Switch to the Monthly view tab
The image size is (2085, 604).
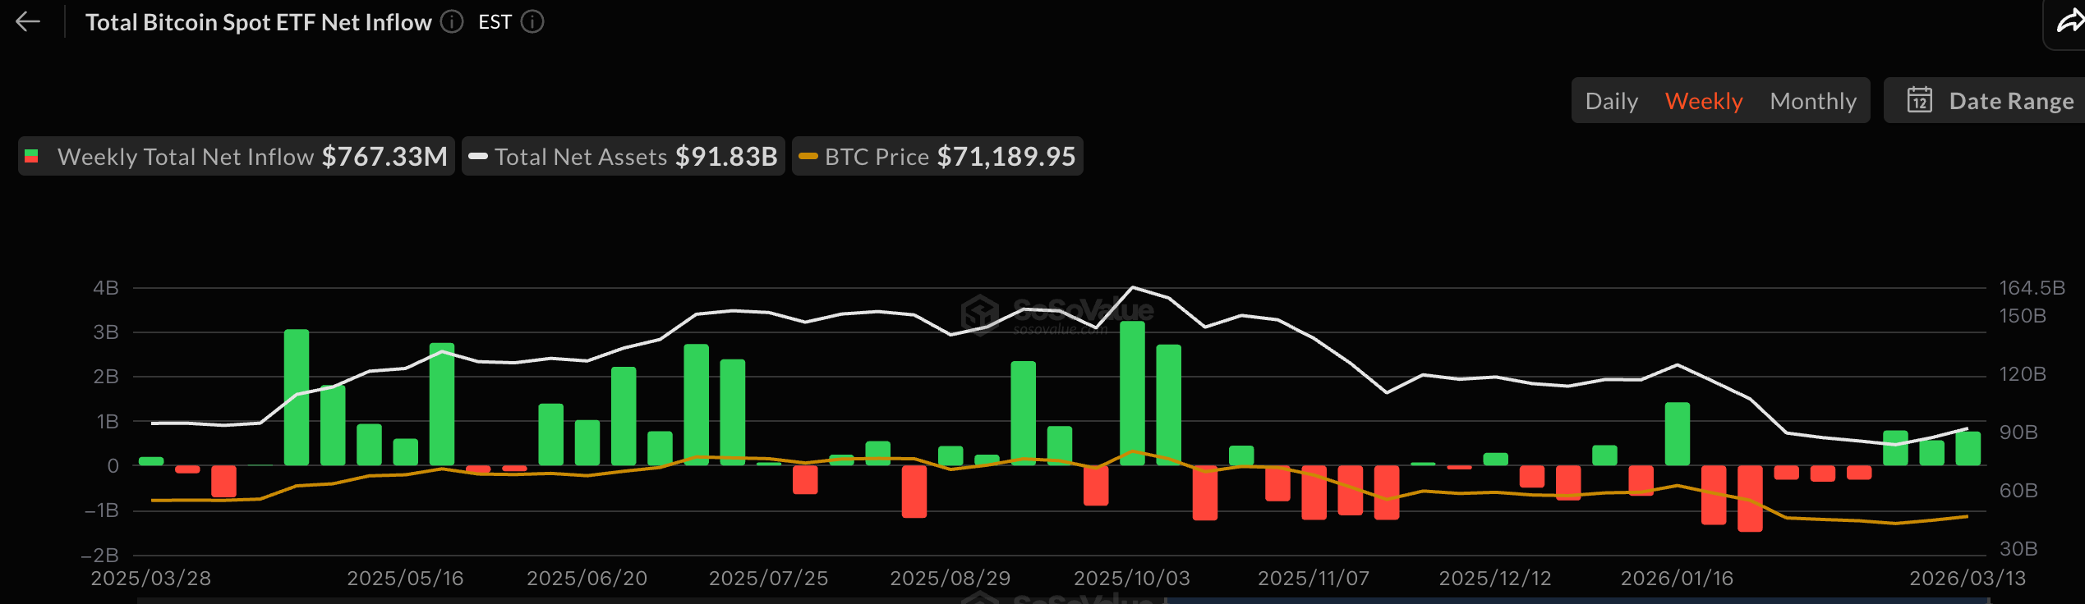pos(1812,101)
